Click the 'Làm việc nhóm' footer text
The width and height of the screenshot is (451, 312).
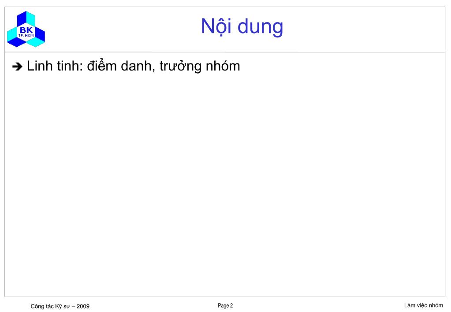click(423, 305)
